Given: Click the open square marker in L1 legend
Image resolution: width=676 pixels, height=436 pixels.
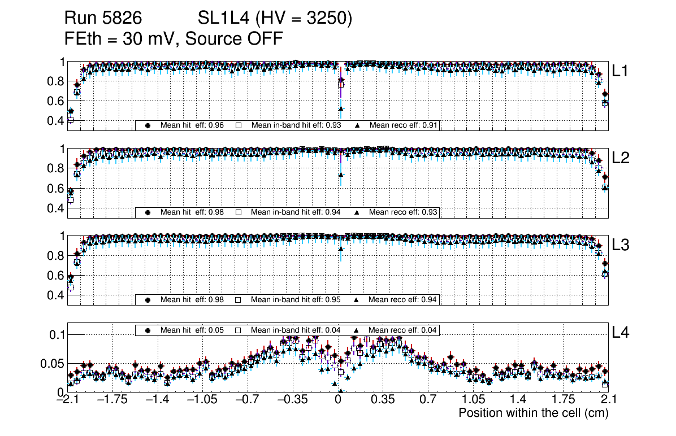Looking at the screenshot, I should tap(238, 125).
